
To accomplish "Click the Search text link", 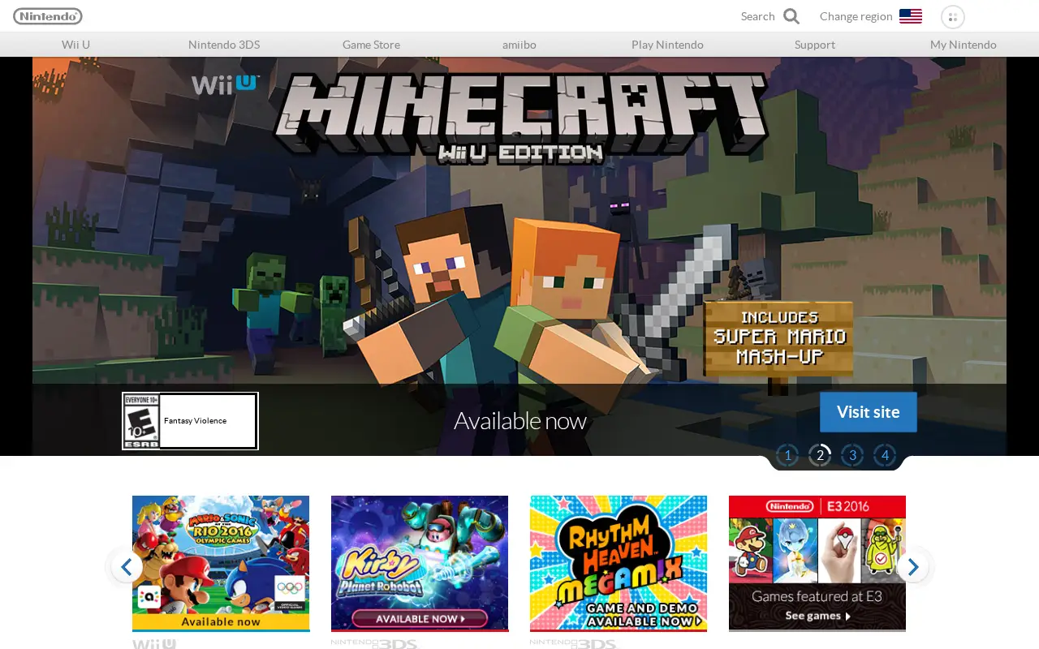I will click(758, 16).
